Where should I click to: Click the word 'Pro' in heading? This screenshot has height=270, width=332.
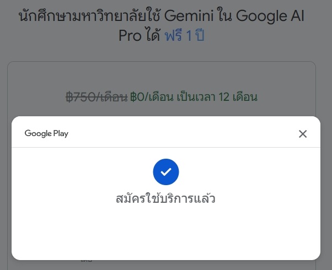[x=131, y=36]
